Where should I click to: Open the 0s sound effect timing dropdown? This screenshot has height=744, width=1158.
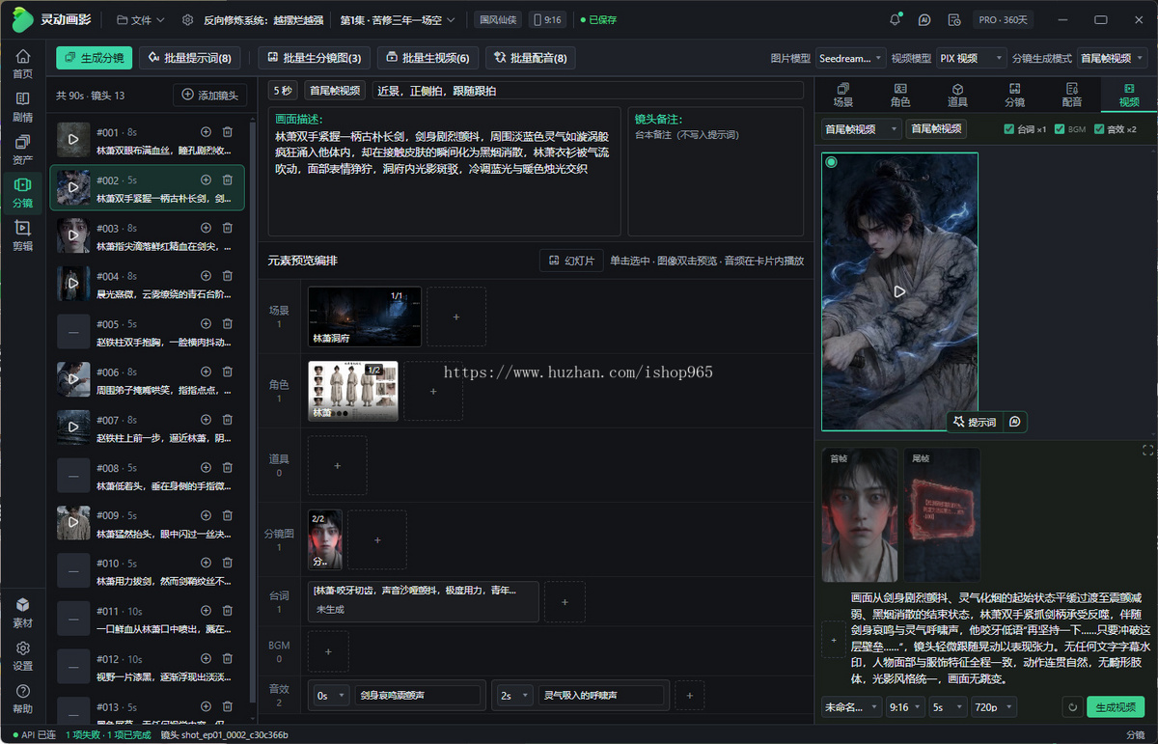[x=331, y=695]
